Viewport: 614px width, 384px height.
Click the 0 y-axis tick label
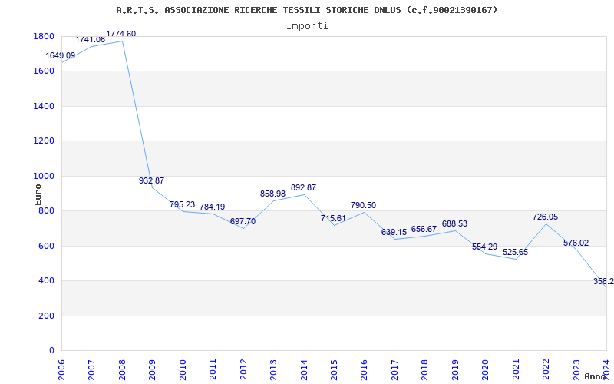coord(51,351)
